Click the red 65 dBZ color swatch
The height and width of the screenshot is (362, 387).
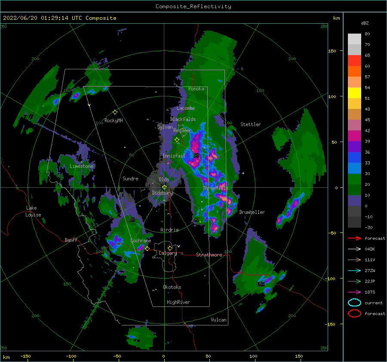click(354, 60)
